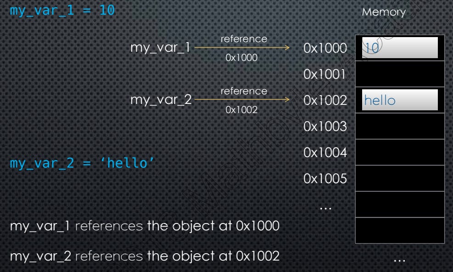
Task: Click the Memory heading
Action: [384, 12]
